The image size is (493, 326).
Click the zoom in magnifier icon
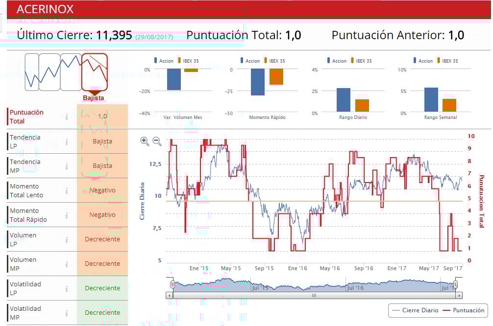(x=145, y=141)
